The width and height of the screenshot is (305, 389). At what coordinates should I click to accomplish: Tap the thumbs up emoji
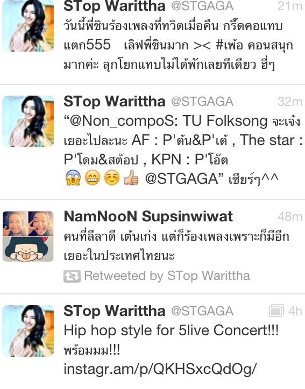pos(131,178)
